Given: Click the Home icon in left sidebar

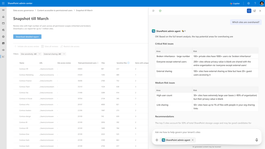Looking at the screenshot, I should [x=3, y=17].
